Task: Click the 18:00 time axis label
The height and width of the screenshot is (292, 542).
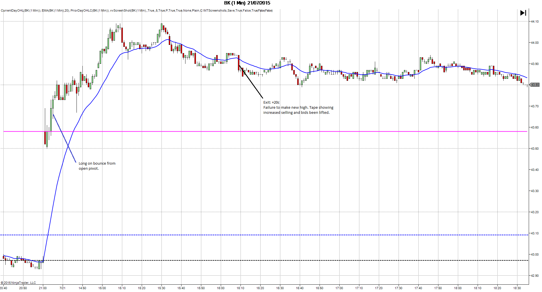Action: pos(458,288)
